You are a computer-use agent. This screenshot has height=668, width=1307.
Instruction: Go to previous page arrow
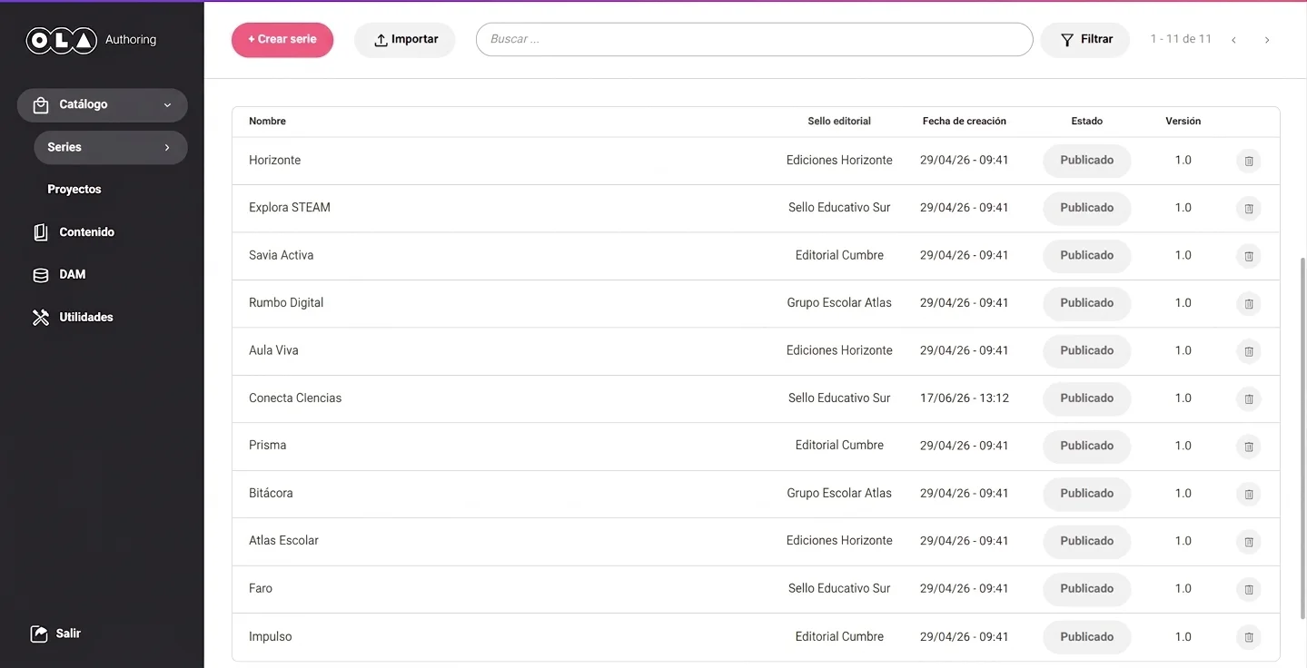[1233, 40]
